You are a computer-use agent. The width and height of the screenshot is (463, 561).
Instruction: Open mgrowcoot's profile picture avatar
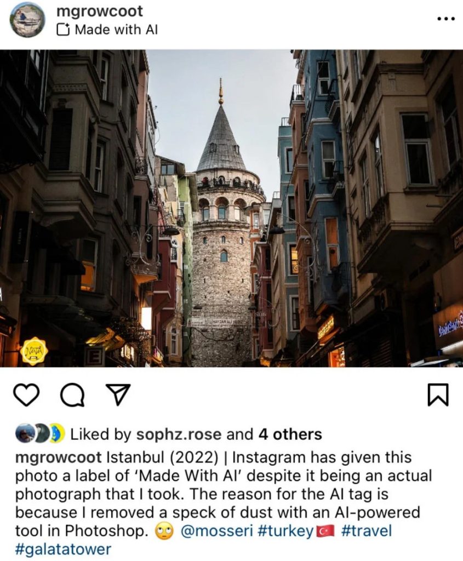click(x=27, y=19)
